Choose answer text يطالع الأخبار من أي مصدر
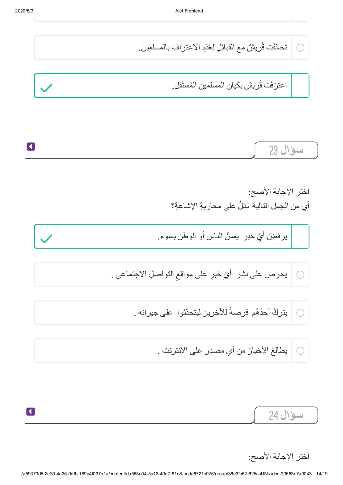The image size is (343, 485). pyautogui.click(x=222, y=351)
